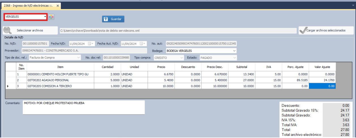Open the tab list arrow at top right
The width and height of the screenshot is (356, 138).
353,6
